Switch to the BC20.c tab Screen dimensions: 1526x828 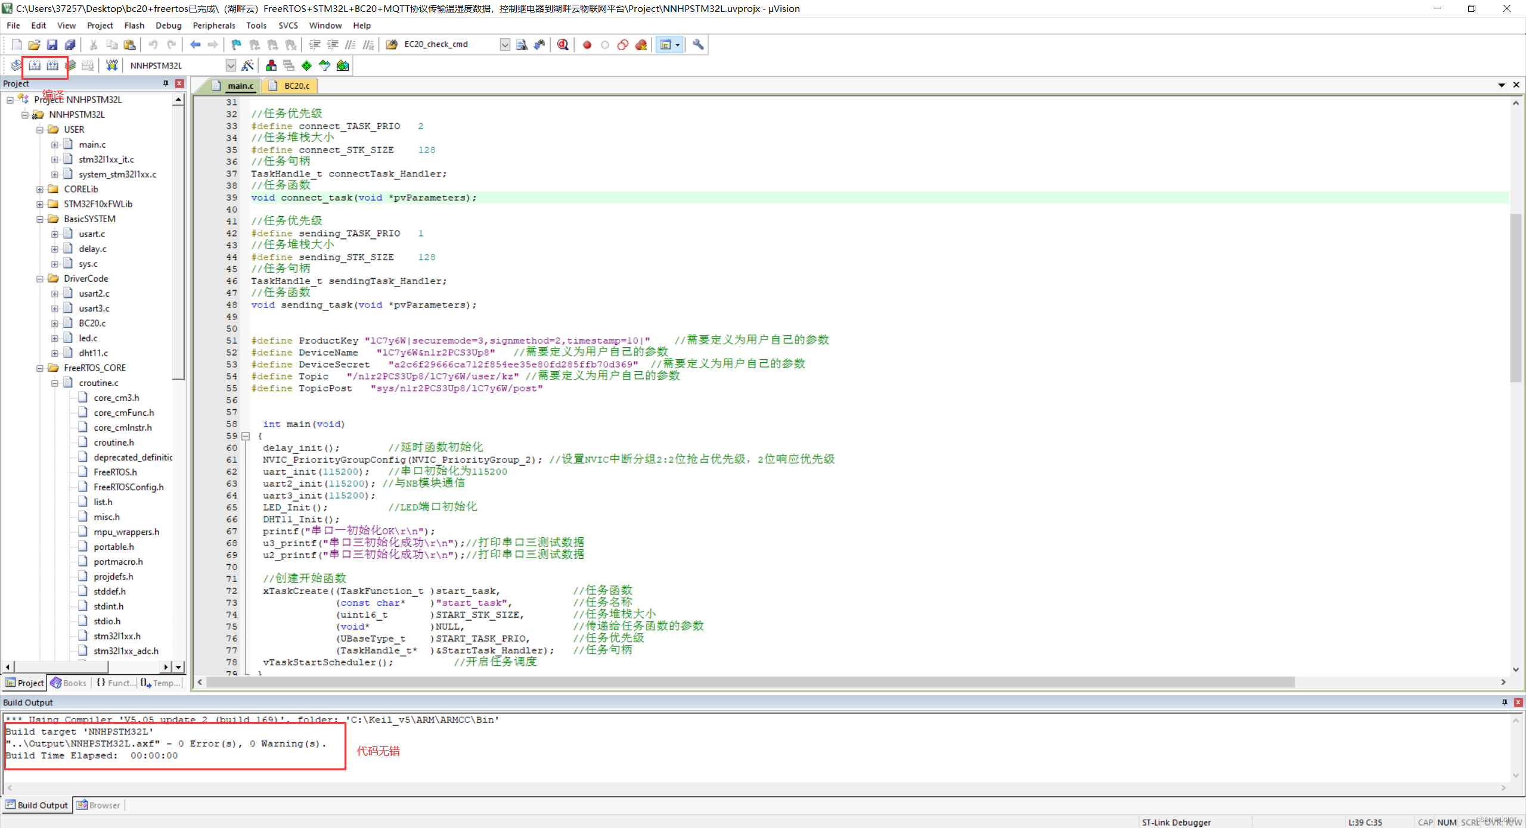click(296, 86)
